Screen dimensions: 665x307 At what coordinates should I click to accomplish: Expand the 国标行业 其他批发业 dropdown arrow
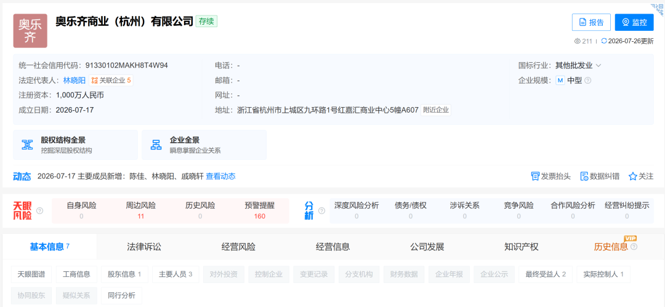[x=598, y=66]
